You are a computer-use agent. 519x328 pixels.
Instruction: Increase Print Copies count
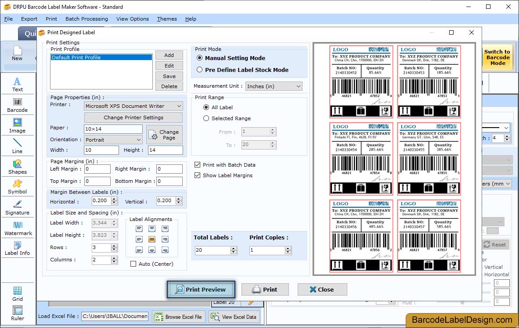(x=288, y=248)
